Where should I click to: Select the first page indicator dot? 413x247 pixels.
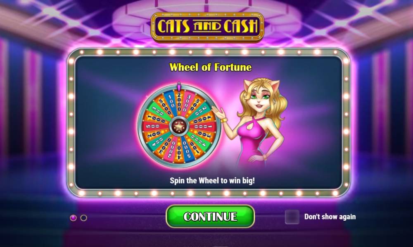[73, 218]
